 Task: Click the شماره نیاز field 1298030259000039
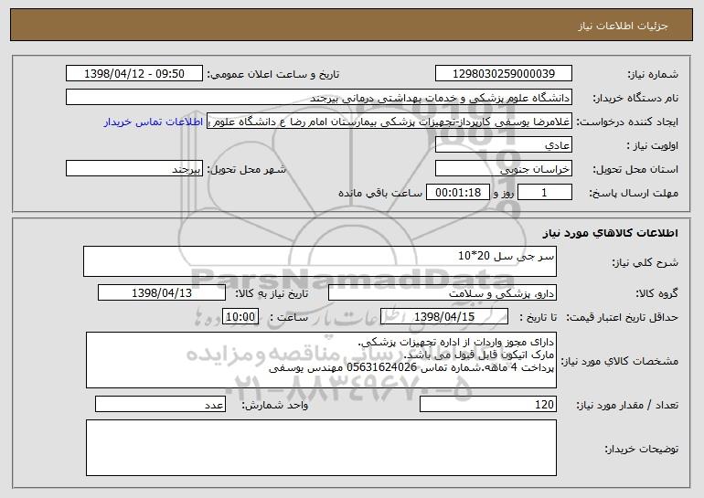[x=503, y=74]
